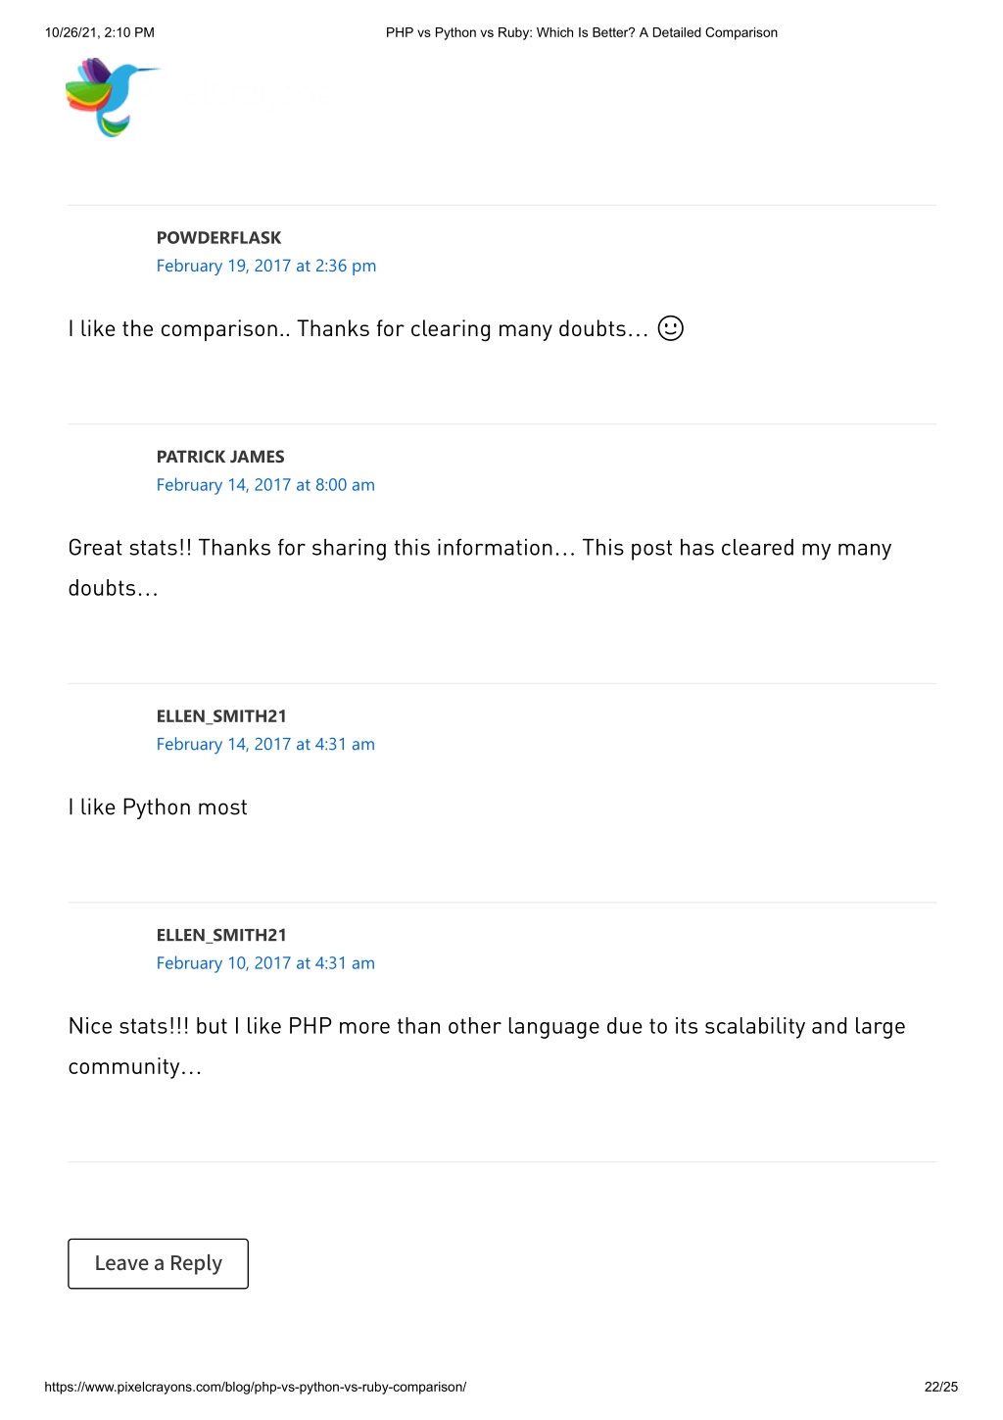
Task: Click the PHP vs Python vs Ruby header title
Action: click(x=582, y=32)
